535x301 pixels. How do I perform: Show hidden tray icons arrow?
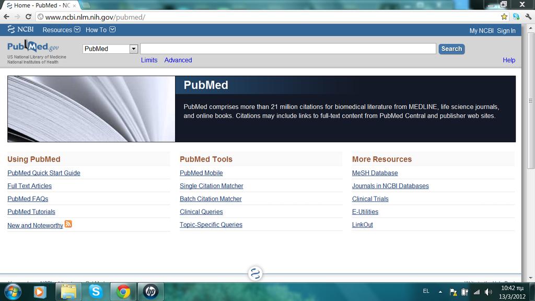440,292
